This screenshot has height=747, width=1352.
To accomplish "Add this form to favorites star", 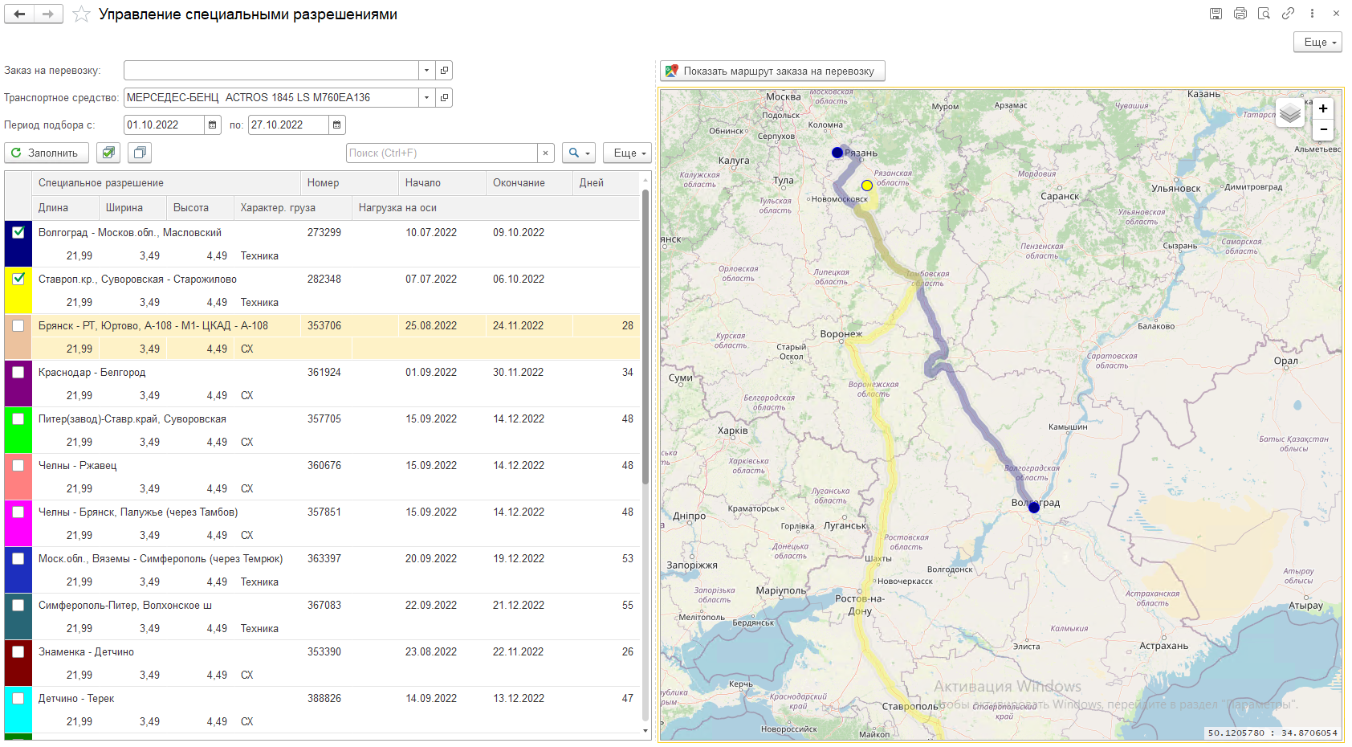I will tap(81, 14).
